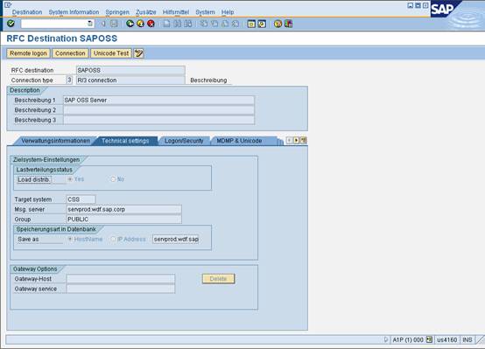Image resolution: width=485 pixels, height=349 pixels.
Task: Click the Group field containing PUBLIC
Action: click(x=124, y=220)
